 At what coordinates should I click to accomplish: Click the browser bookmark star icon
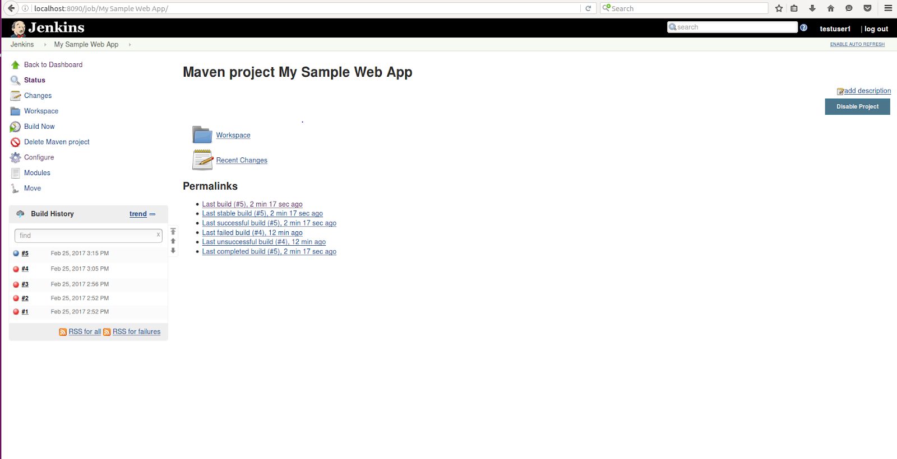click(779, 8)
